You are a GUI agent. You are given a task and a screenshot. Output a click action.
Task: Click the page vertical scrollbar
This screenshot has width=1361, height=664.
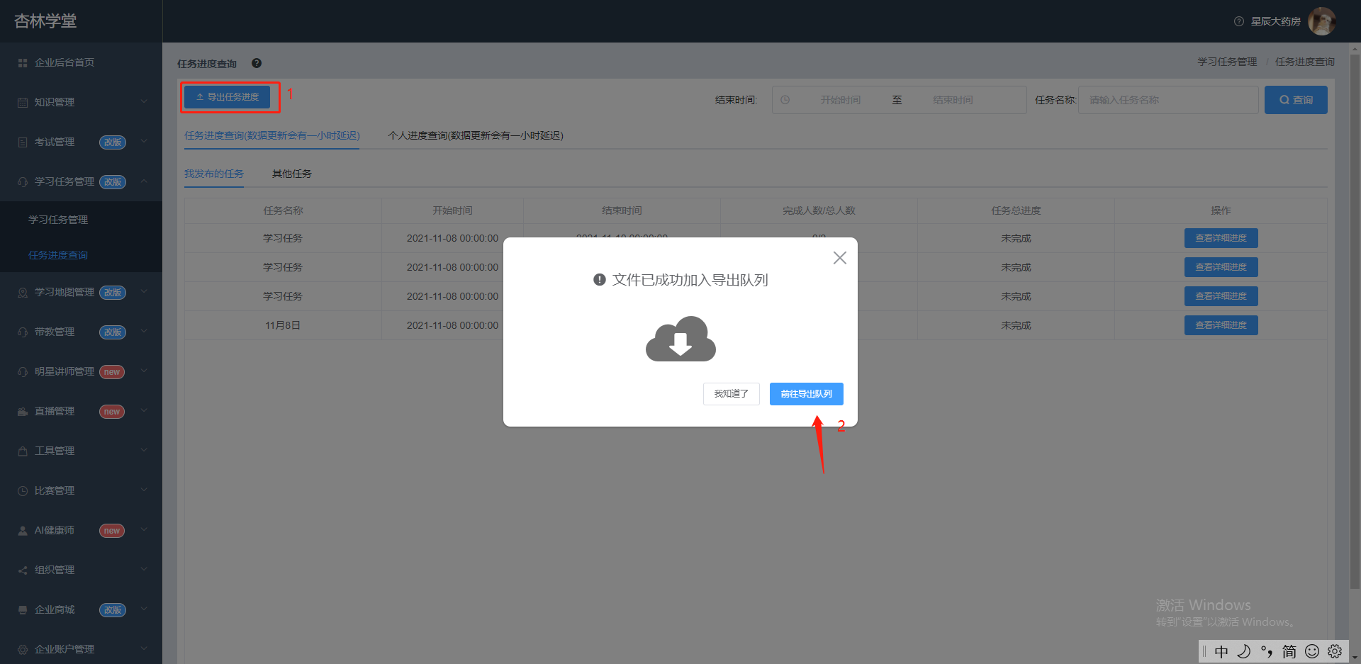click(x=1355, y=322)
